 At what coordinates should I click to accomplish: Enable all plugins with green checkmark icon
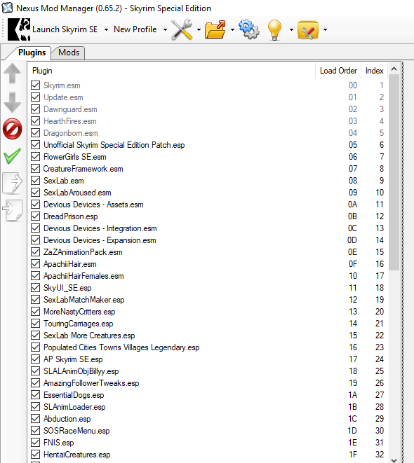13,156
